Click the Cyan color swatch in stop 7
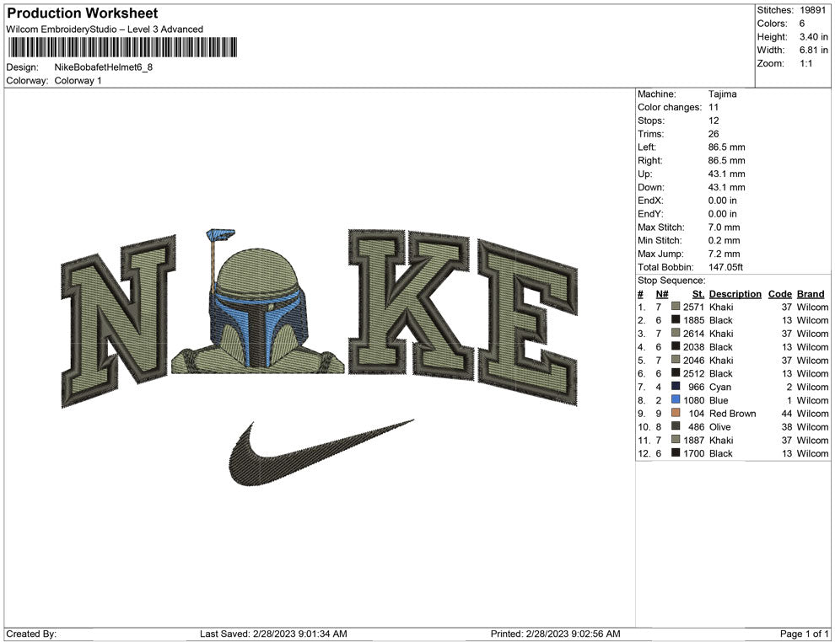835x642 pixels. point(676,386)
